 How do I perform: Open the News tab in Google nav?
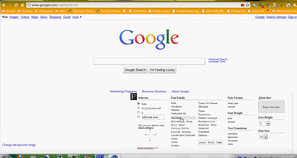(x=44, y=17)
